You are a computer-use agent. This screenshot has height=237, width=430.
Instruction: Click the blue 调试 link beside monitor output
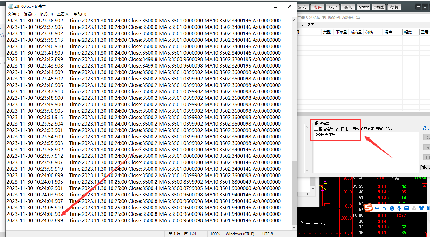pyautogui.click(x=426, y=129)
